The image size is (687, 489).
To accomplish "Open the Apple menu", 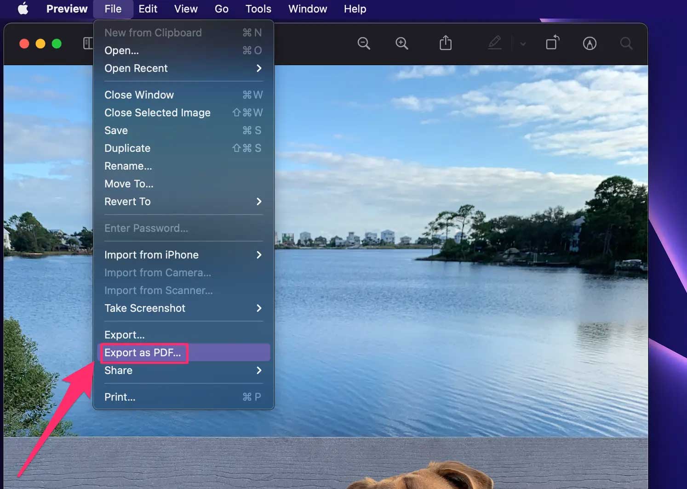I will click(x=23, y=9).
